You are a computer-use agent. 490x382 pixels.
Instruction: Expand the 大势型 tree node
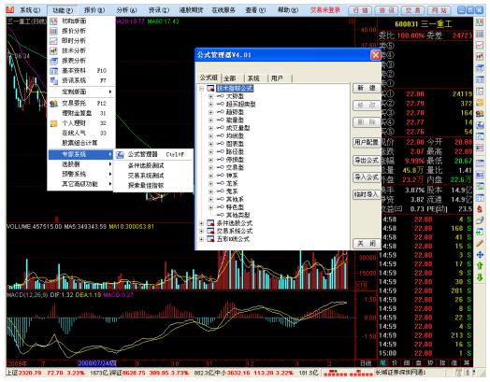coord(210,96)
